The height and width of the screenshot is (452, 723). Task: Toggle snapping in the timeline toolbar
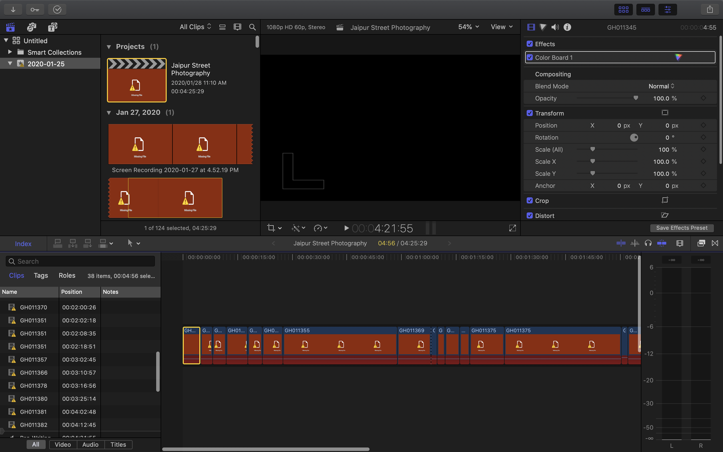662,243
